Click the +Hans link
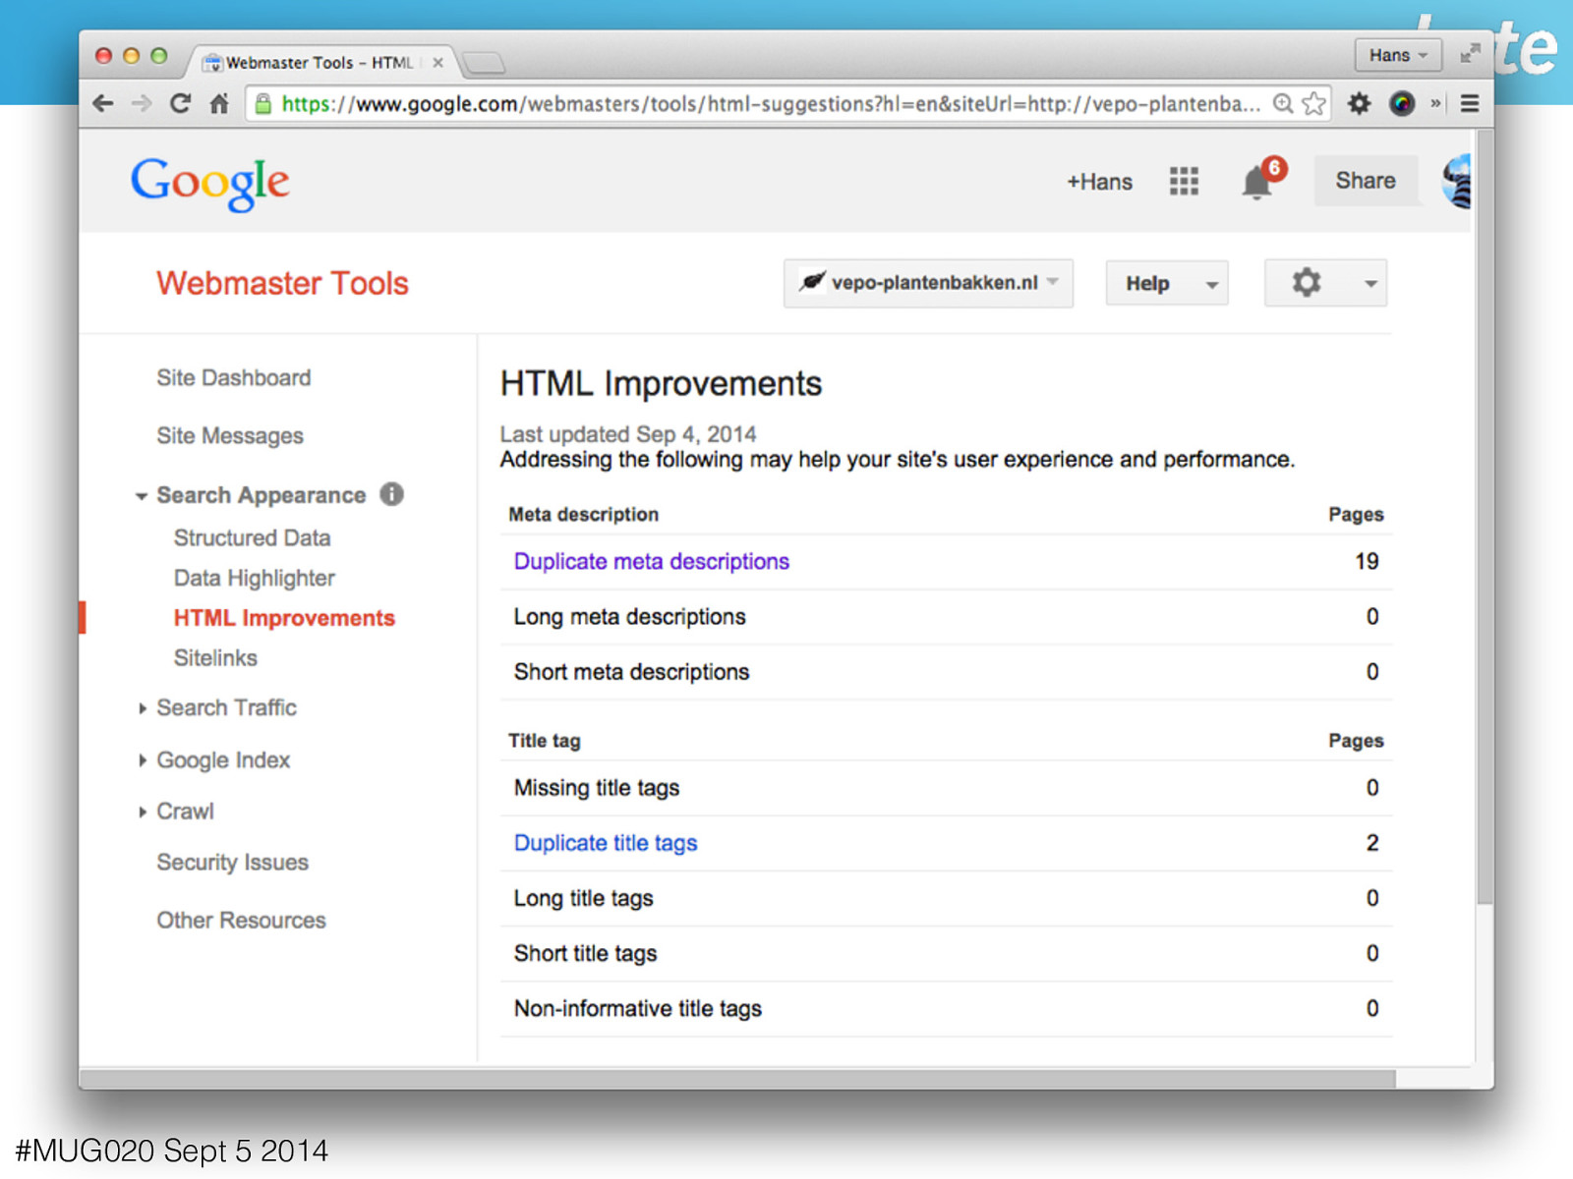The image size is (1573, 1179). click(1099, 182)
